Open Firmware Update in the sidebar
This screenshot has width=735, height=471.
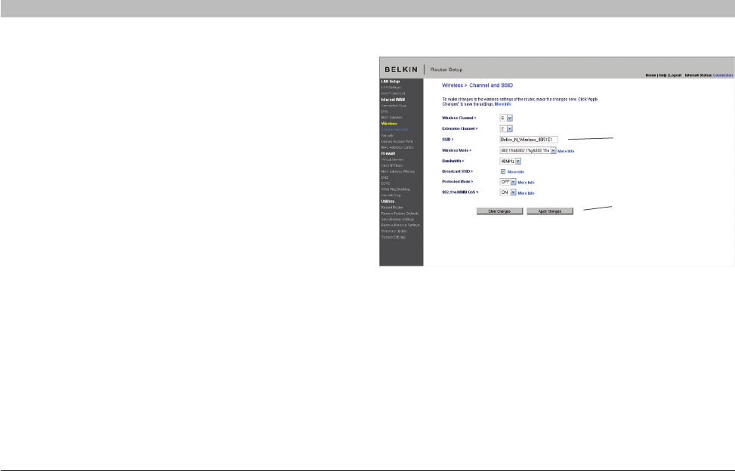(394, 231)
